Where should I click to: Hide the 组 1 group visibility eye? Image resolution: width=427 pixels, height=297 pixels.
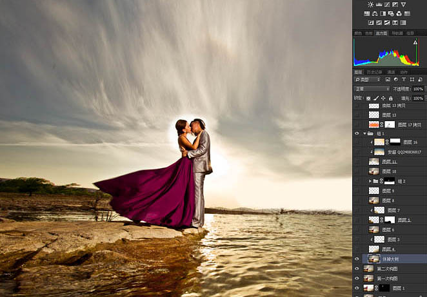[x=357, y=133]
